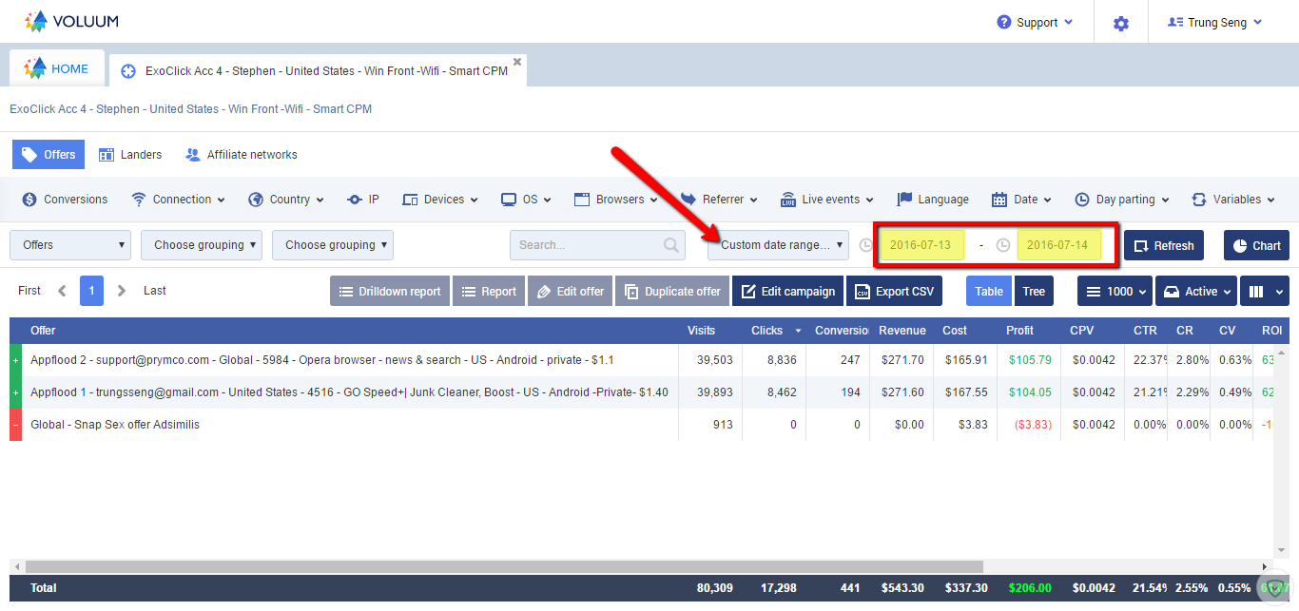Click the Export CSV button
Image resolution: width=1299 pixels, height=611 pixels.
pos(895,292)
